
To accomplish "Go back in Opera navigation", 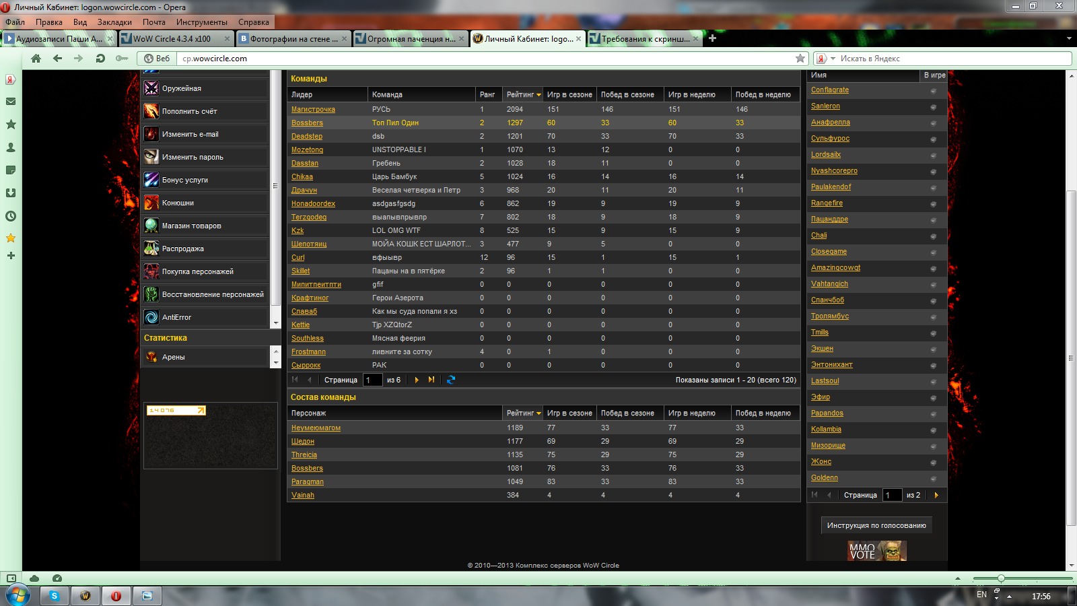I will (58, 59).
